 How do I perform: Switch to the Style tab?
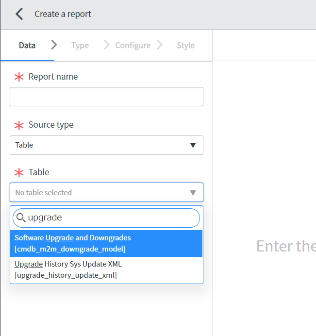click(x=186, y=46)
